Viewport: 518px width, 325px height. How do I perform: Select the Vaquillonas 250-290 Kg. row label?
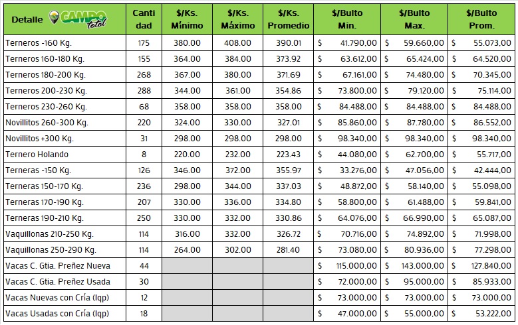point(51,250)
